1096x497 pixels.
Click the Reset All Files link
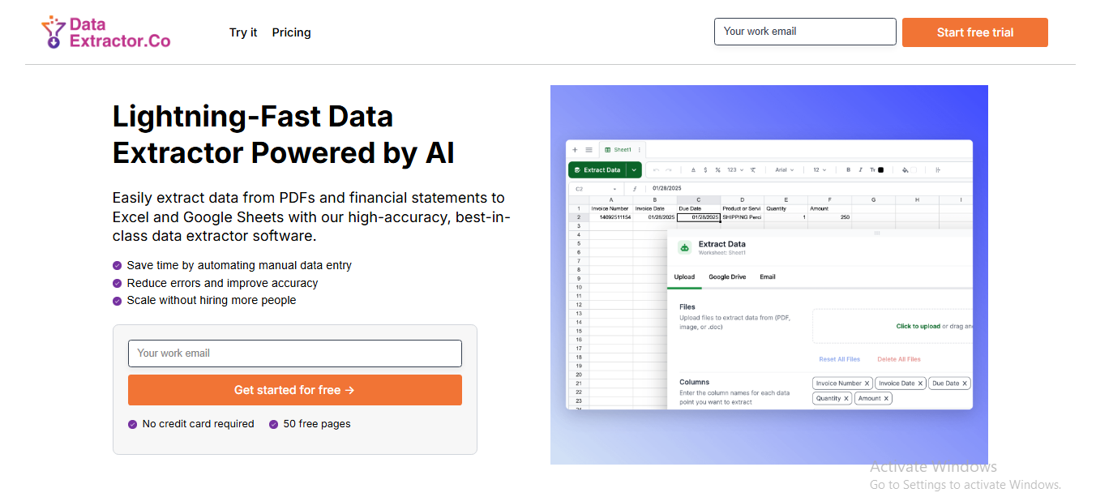coord(839,359)
